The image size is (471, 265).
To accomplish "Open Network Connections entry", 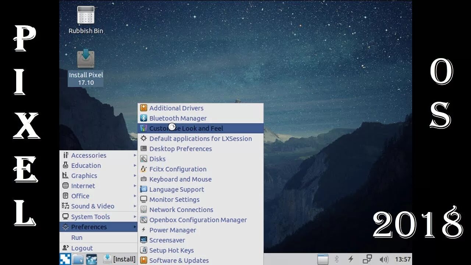I will click(201, 209).
